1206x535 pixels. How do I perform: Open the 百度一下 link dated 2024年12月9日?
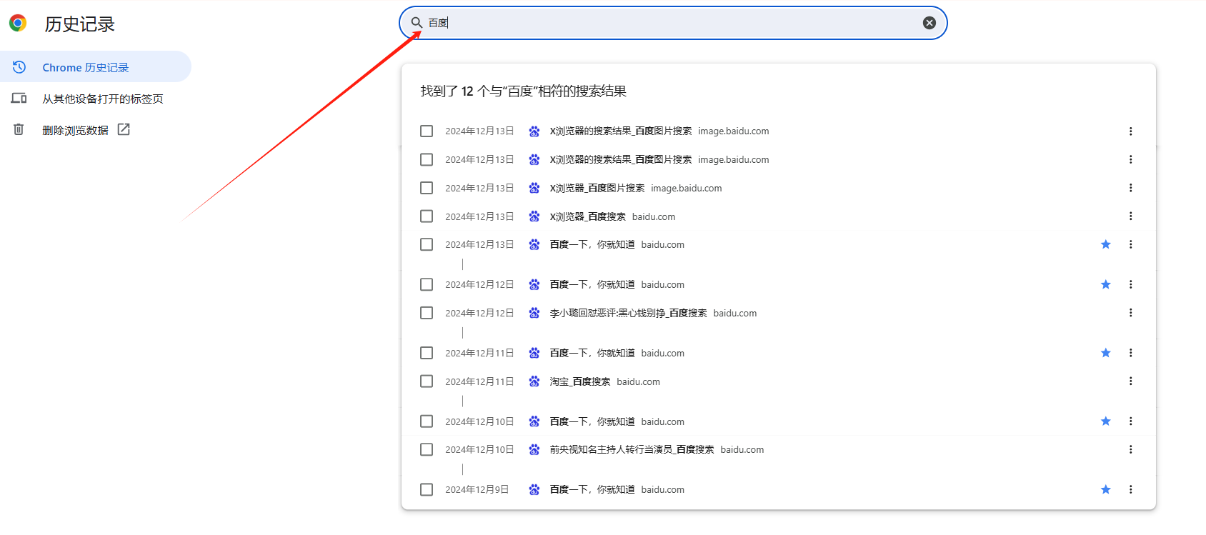coord(592,489)
